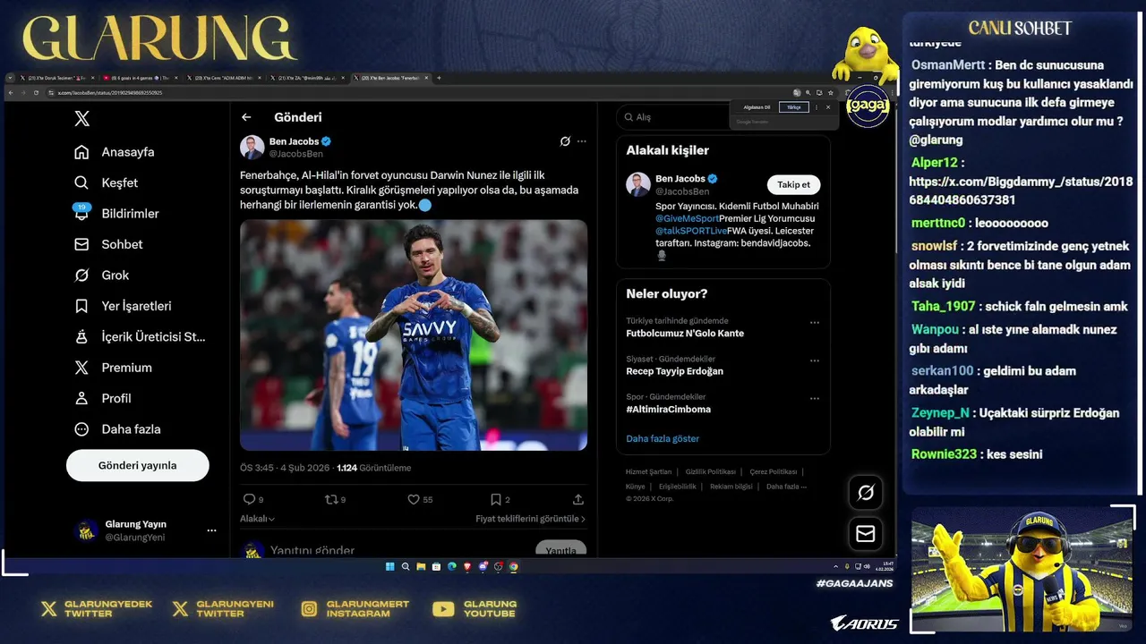1146x644 pixels.
Task: Click the browser address bar URL
Action: point(109,92)
